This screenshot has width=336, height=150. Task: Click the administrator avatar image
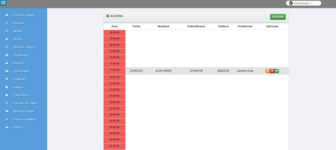click(x=291, y=3)
